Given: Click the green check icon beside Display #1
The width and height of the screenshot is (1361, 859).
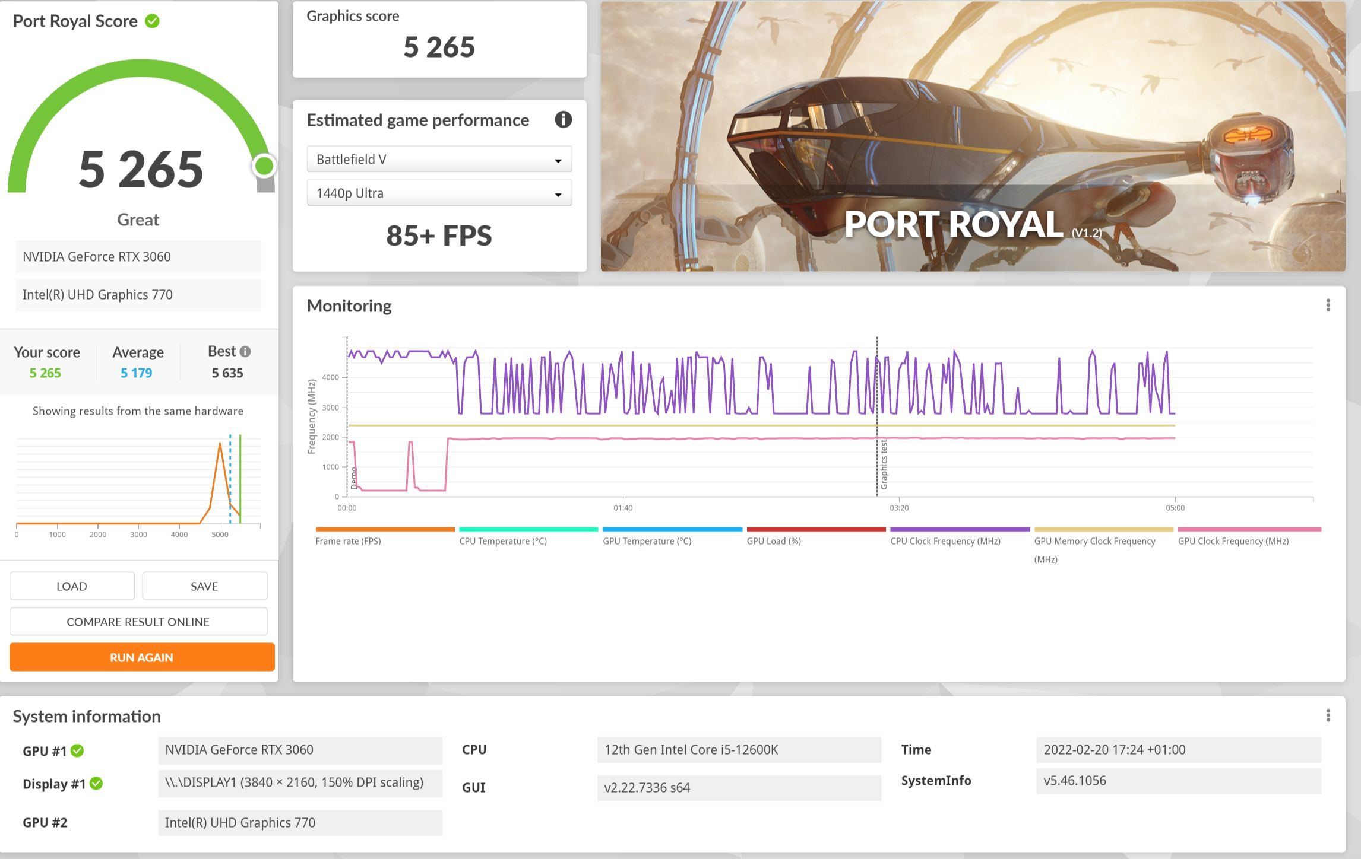Looking at the screenshot, I should pyautogui.click(x=96, y=784).
